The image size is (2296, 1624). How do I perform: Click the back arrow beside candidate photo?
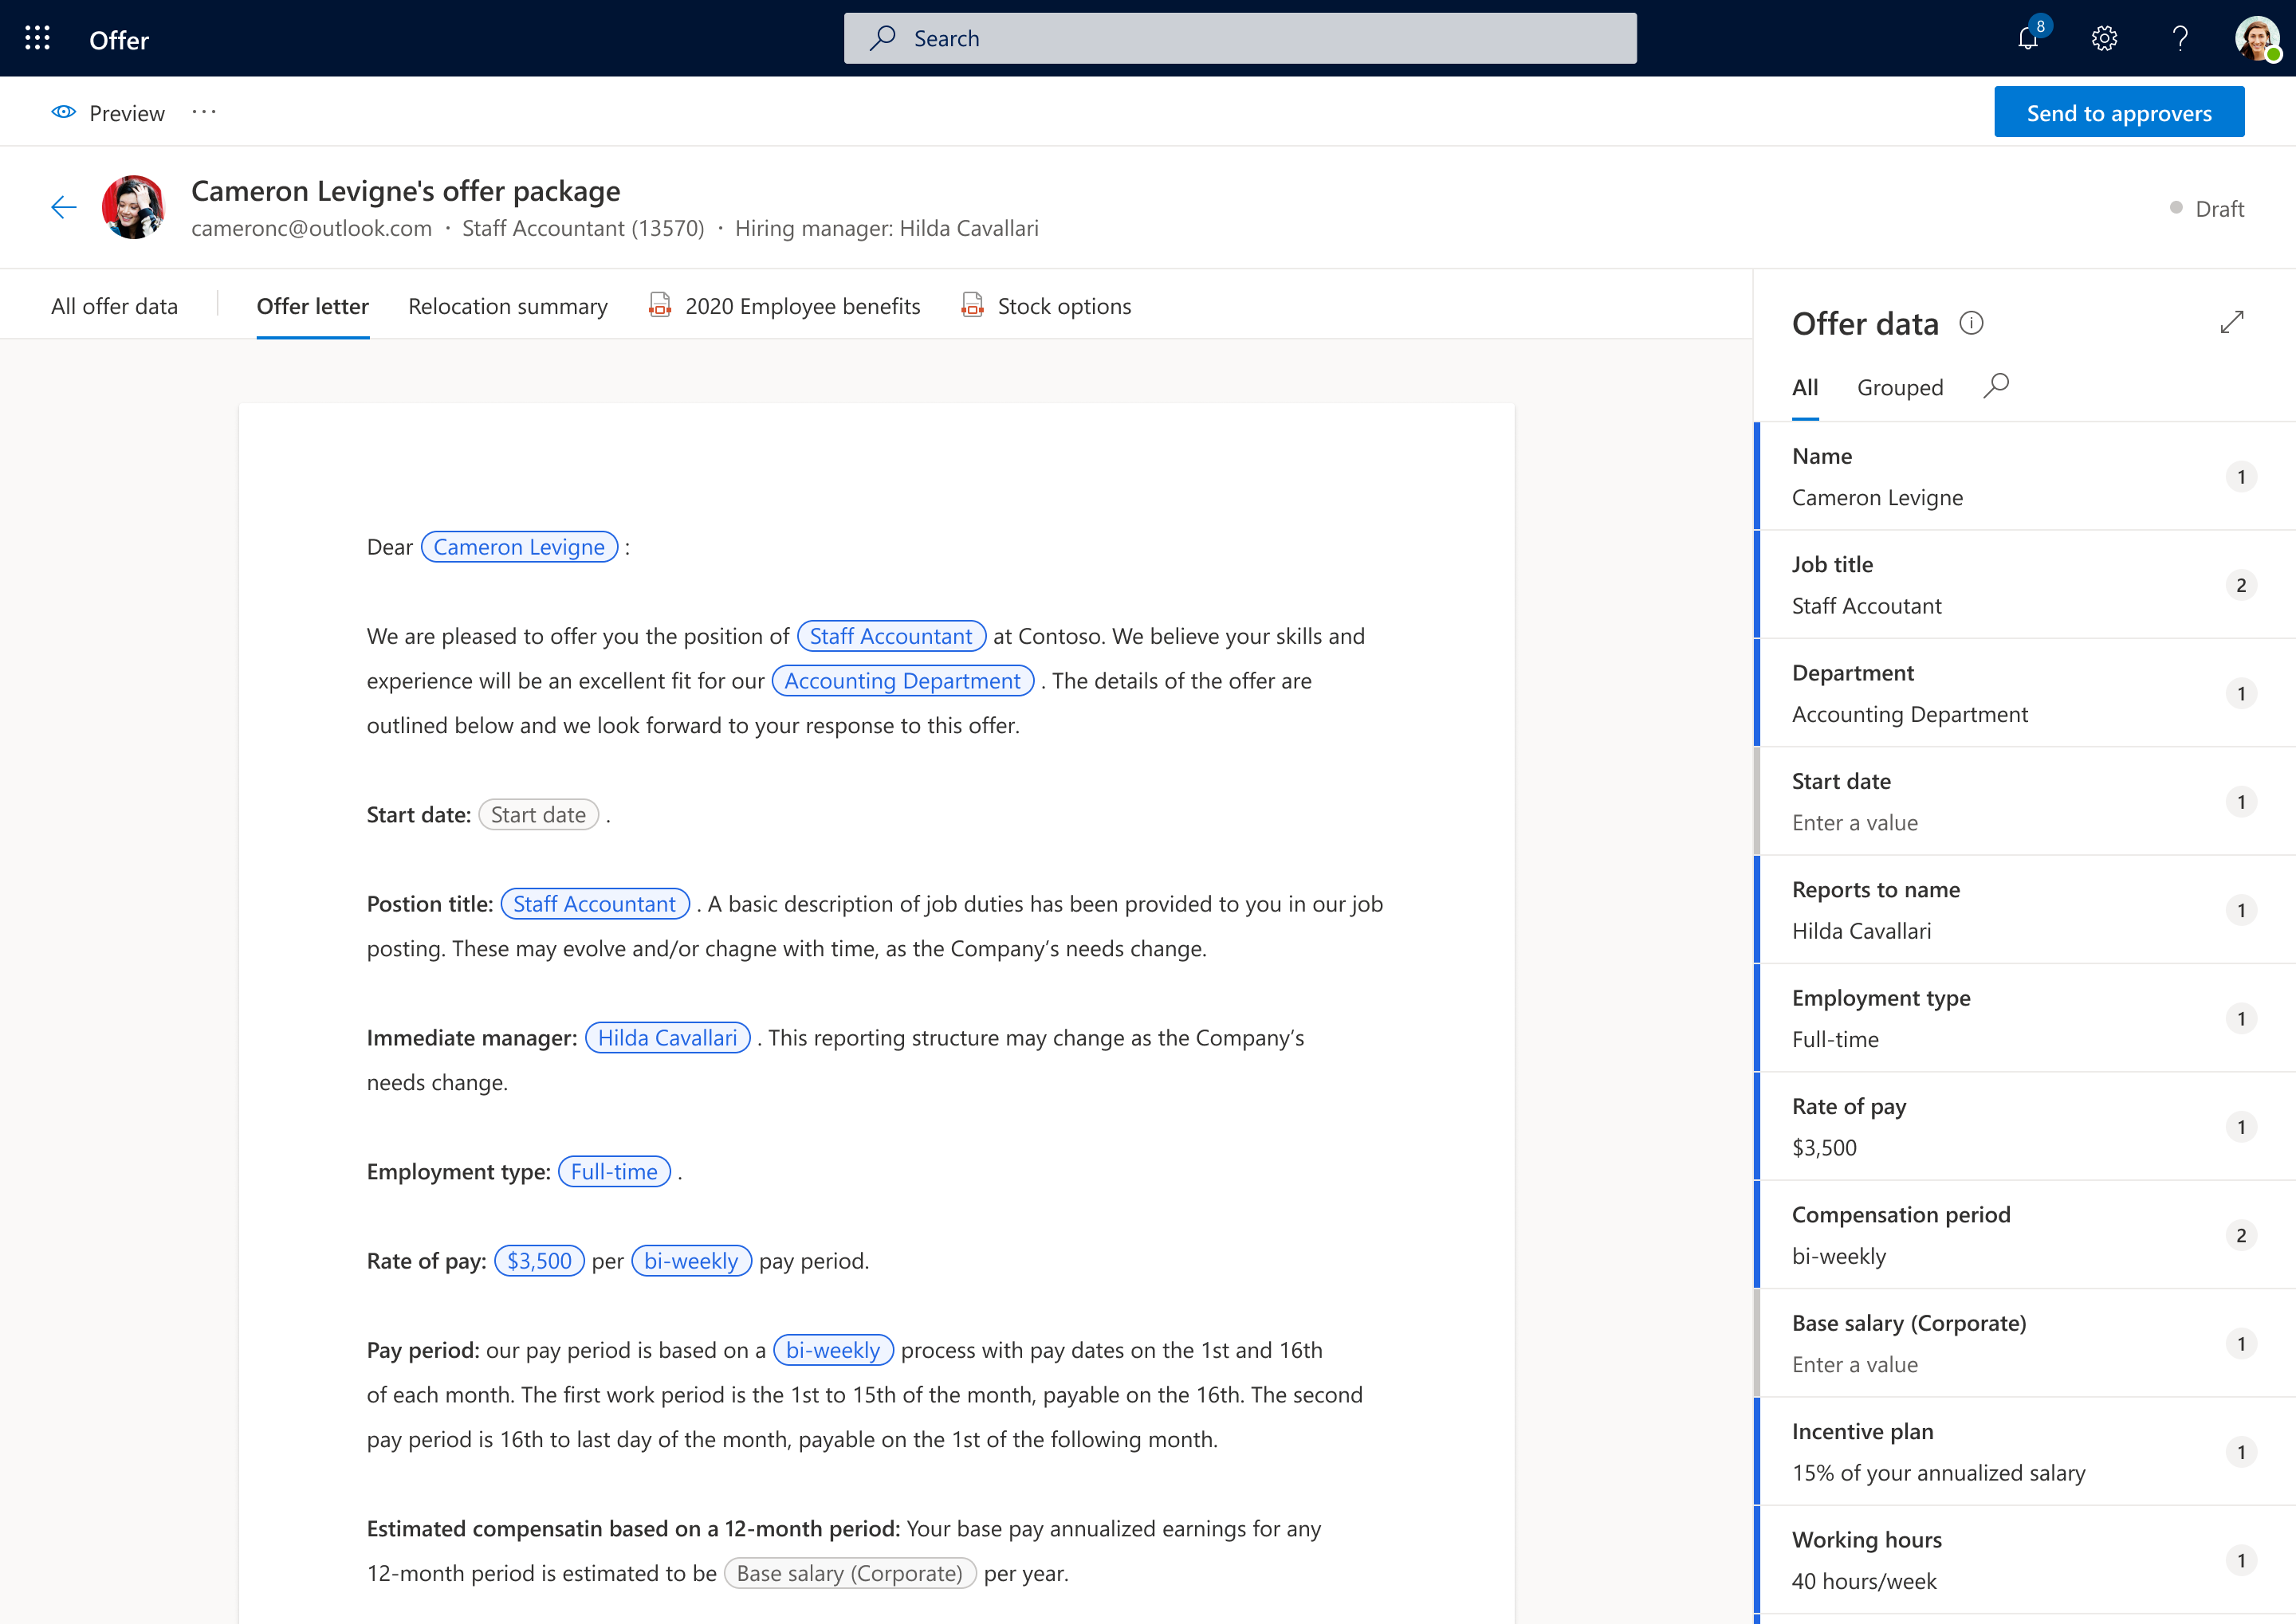(x=64, y=208)
